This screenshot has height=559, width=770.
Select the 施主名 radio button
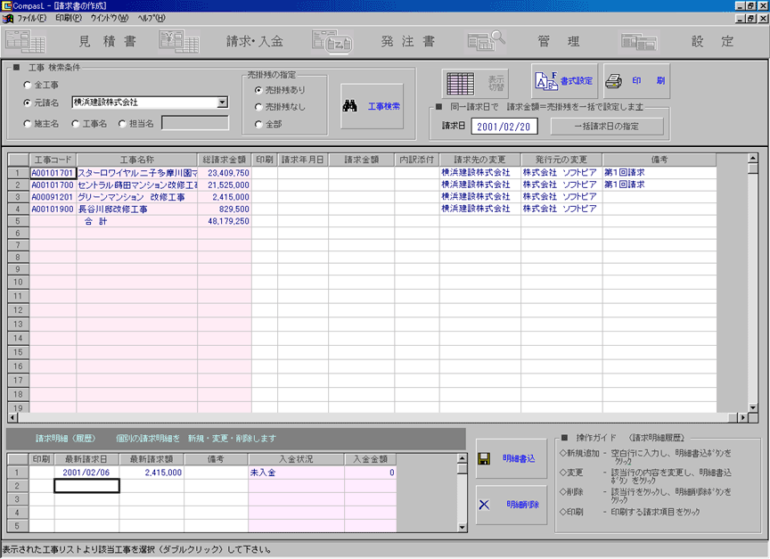point(28,124)
